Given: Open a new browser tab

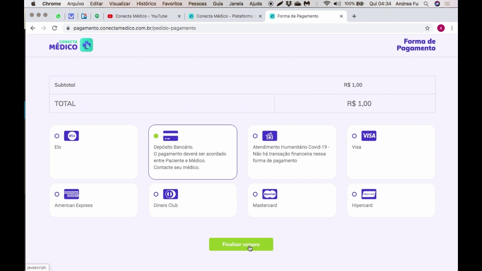Looking at the screenshot, I should tap(354, 16).
